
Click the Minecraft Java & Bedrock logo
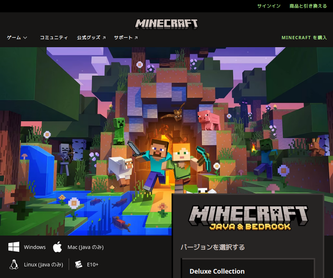(249, 218)
